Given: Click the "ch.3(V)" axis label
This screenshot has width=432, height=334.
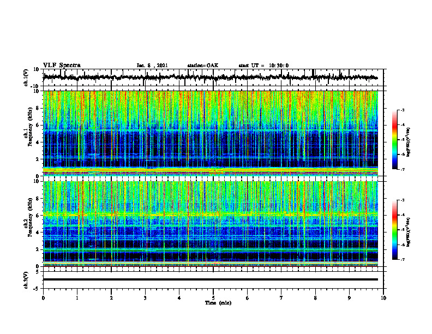Looking at the screenshot, I should [26, 280].
